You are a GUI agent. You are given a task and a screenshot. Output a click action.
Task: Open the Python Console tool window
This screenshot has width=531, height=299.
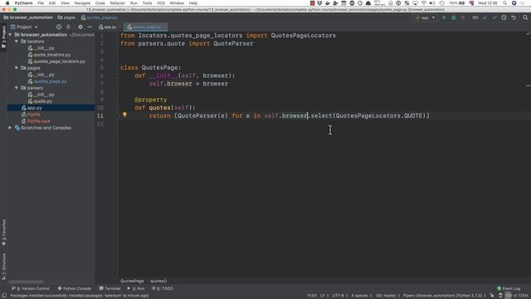click(x=74, y=288)
